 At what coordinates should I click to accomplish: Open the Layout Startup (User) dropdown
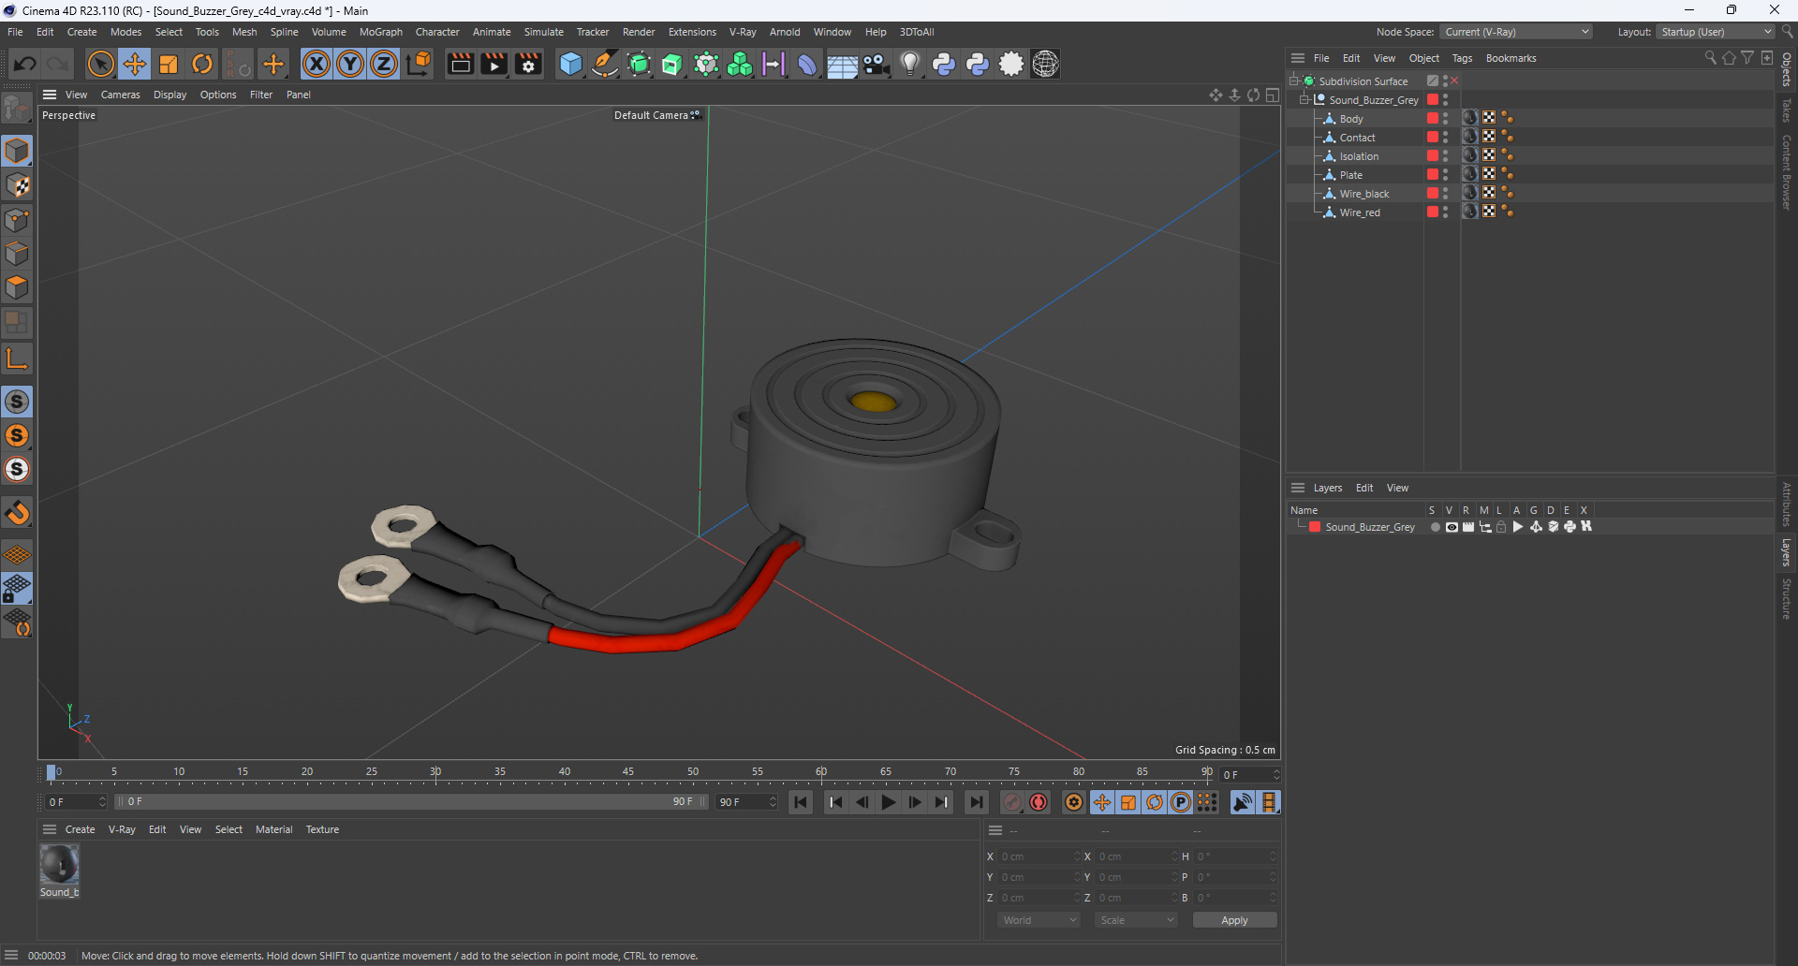click(1716, 32)
